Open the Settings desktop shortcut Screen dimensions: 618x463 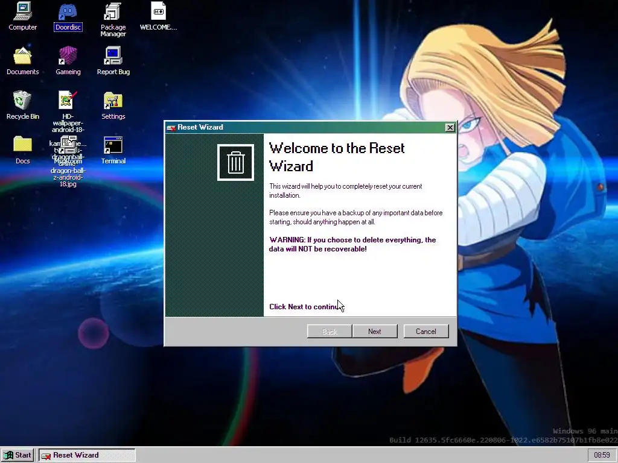point(113,105)
